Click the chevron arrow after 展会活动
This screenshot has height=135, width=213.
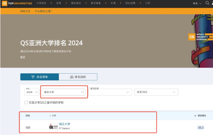coord(86,3)
